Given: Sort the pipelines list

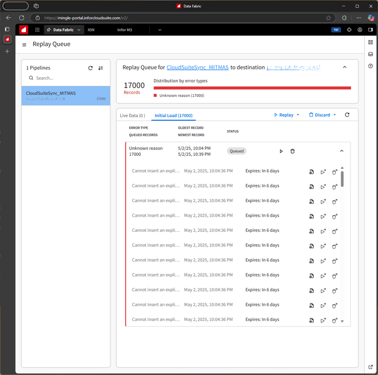Looking at the screenshot, I should pyautogui.click(x=100, y=68).
